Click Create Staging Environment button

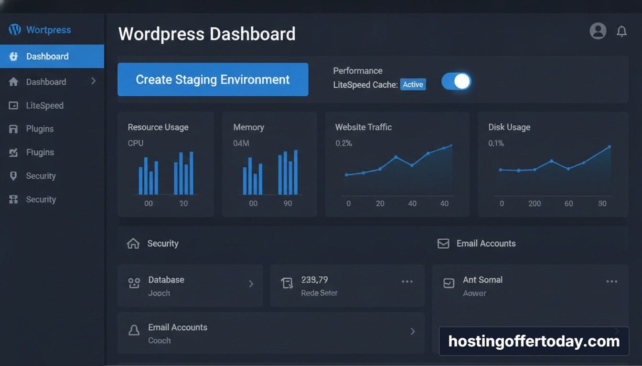tap(213, 80)
